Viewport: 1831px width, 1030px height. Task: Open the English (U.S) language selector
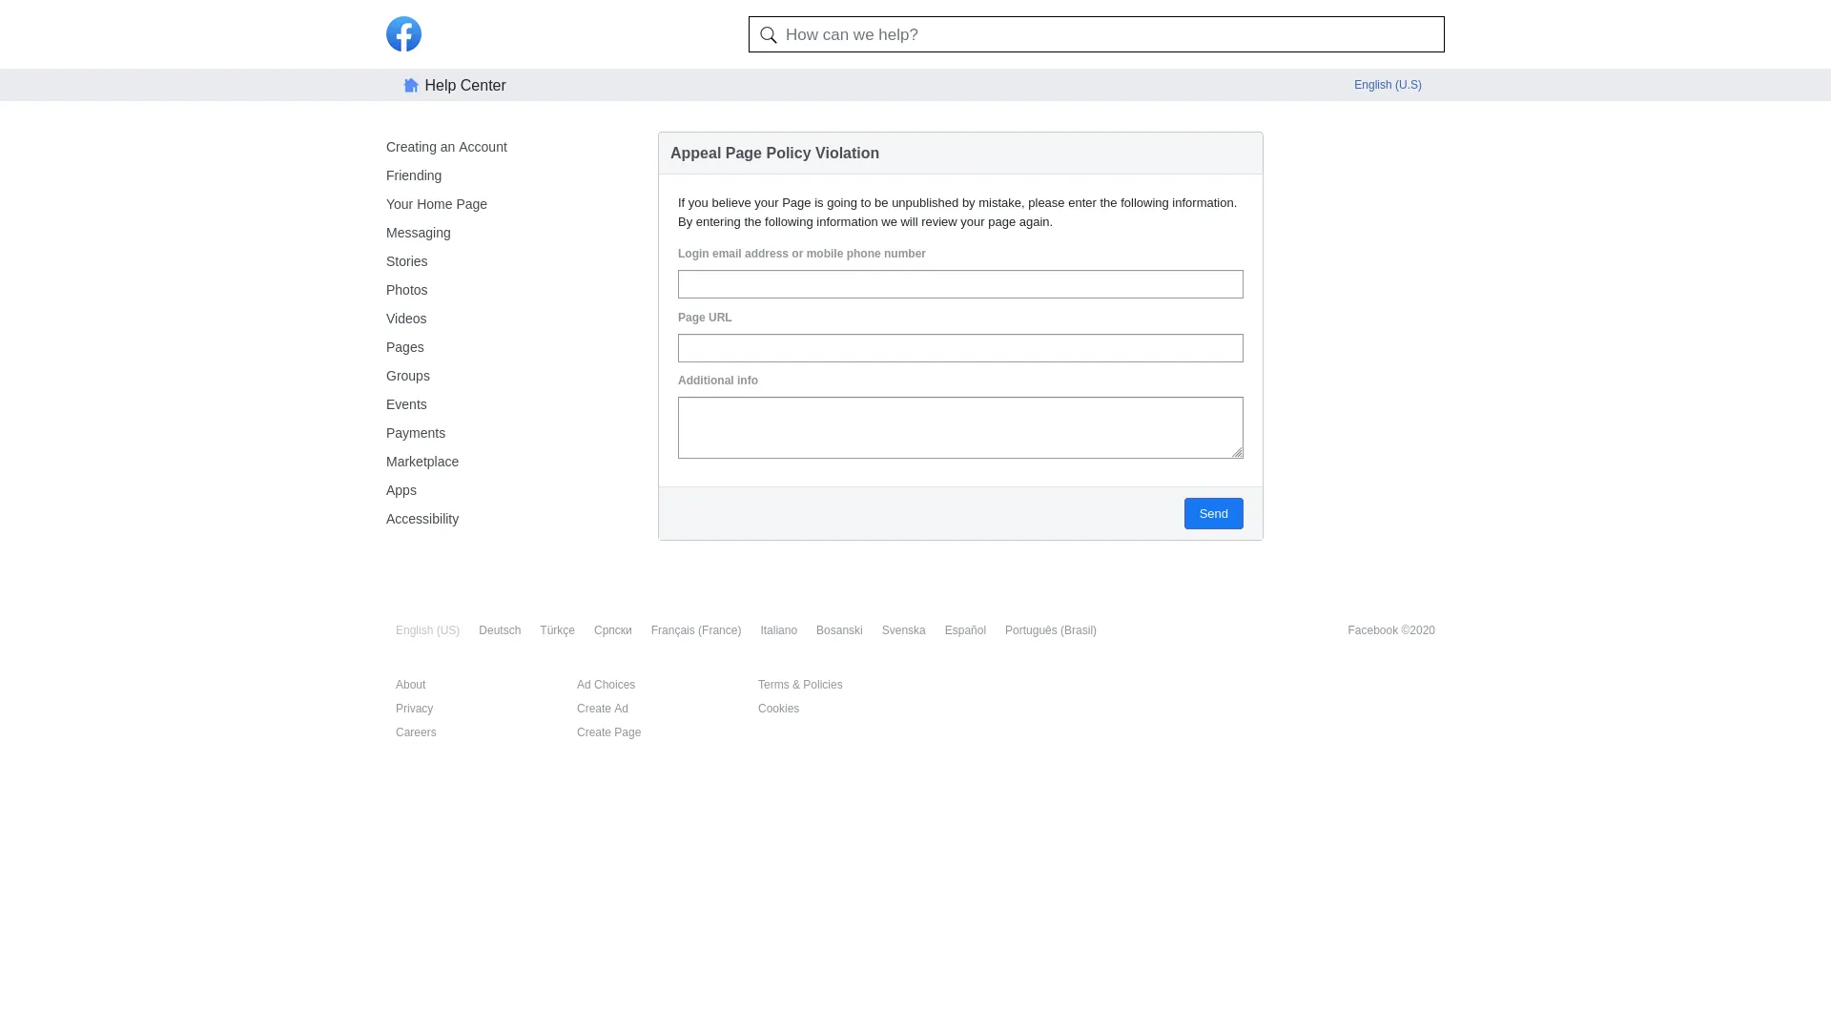click(1388, 85)
